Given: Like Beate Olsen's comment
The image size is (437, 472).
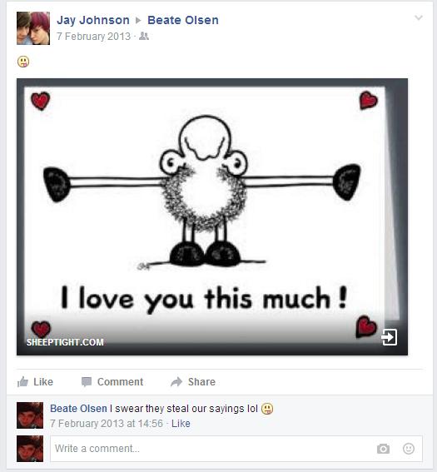Looking at the screenshot, I should [181, 424].
